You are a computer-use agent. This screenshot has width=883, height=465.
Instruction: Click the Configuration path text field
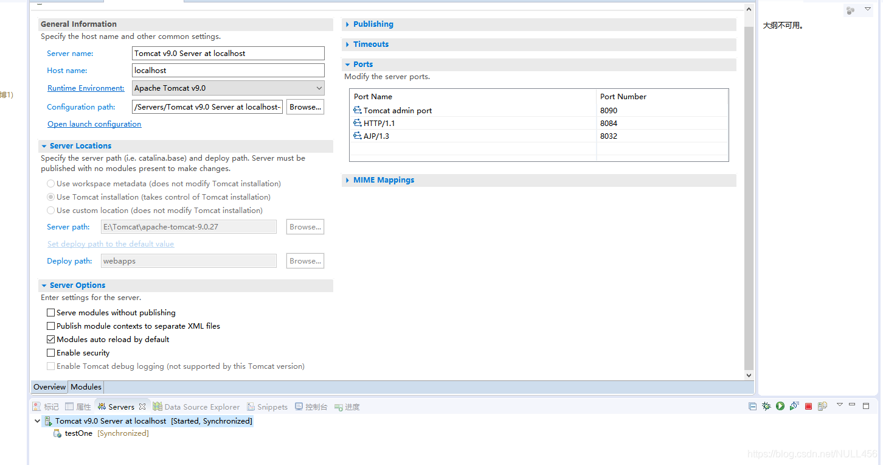pyautogui.click(x=207, y=107)
